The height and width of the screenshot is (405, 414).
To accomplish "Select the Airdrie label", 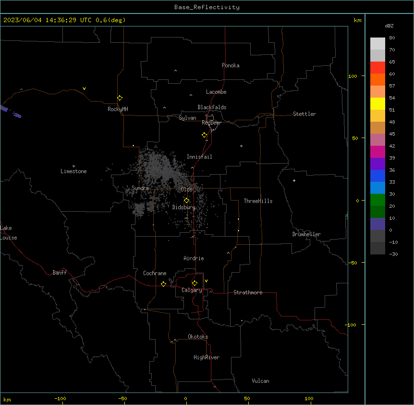I will 194,258.
